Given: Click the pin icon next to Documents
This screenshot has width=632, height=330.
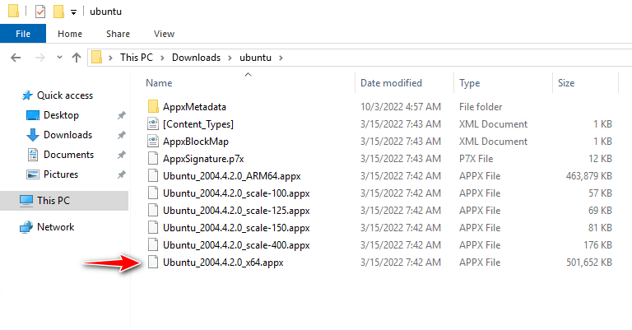Looking at the screenshot, I should [x=121, y=156].
